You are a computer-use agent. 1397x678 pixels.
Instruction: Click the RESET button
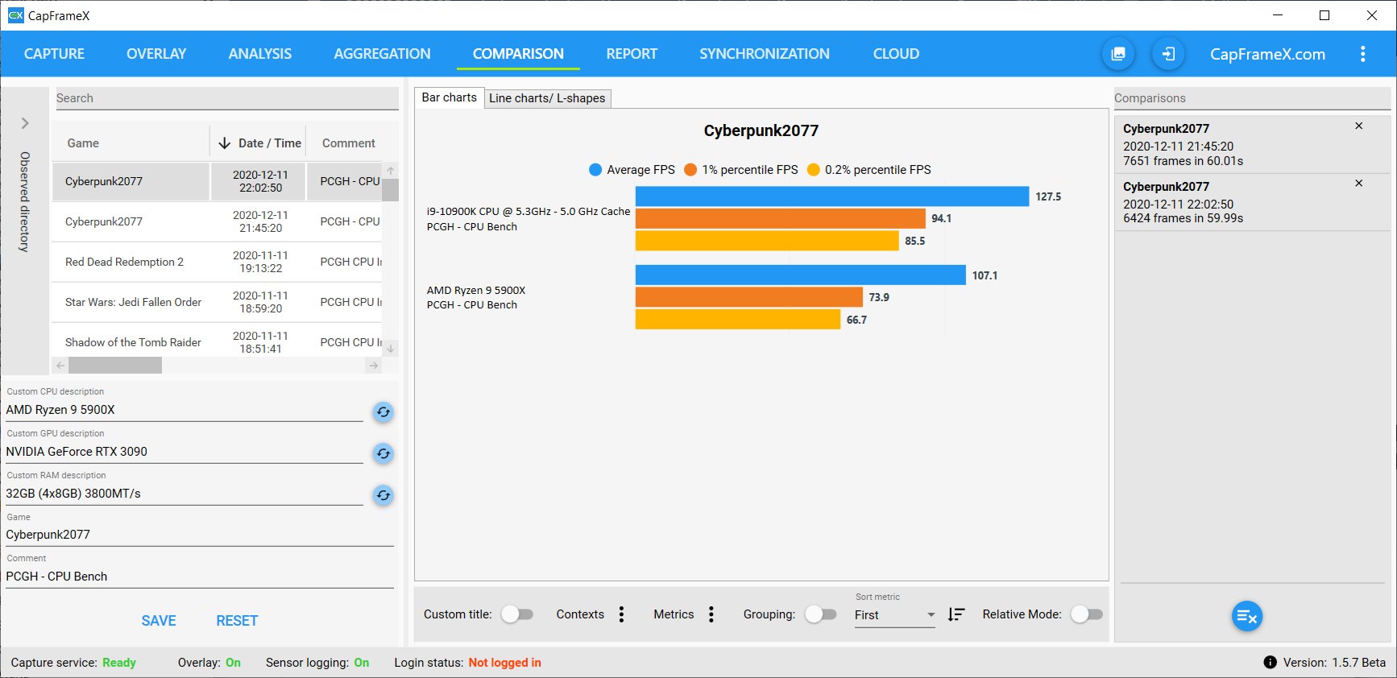click(x=237, y=621)
